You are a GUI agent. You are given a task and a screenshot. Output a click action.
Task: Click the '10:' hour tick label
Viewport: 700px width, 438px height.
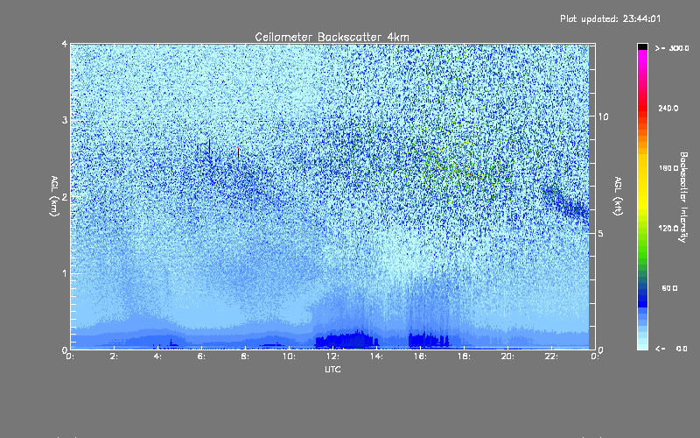pyautogui.click(x=289, y=357)
